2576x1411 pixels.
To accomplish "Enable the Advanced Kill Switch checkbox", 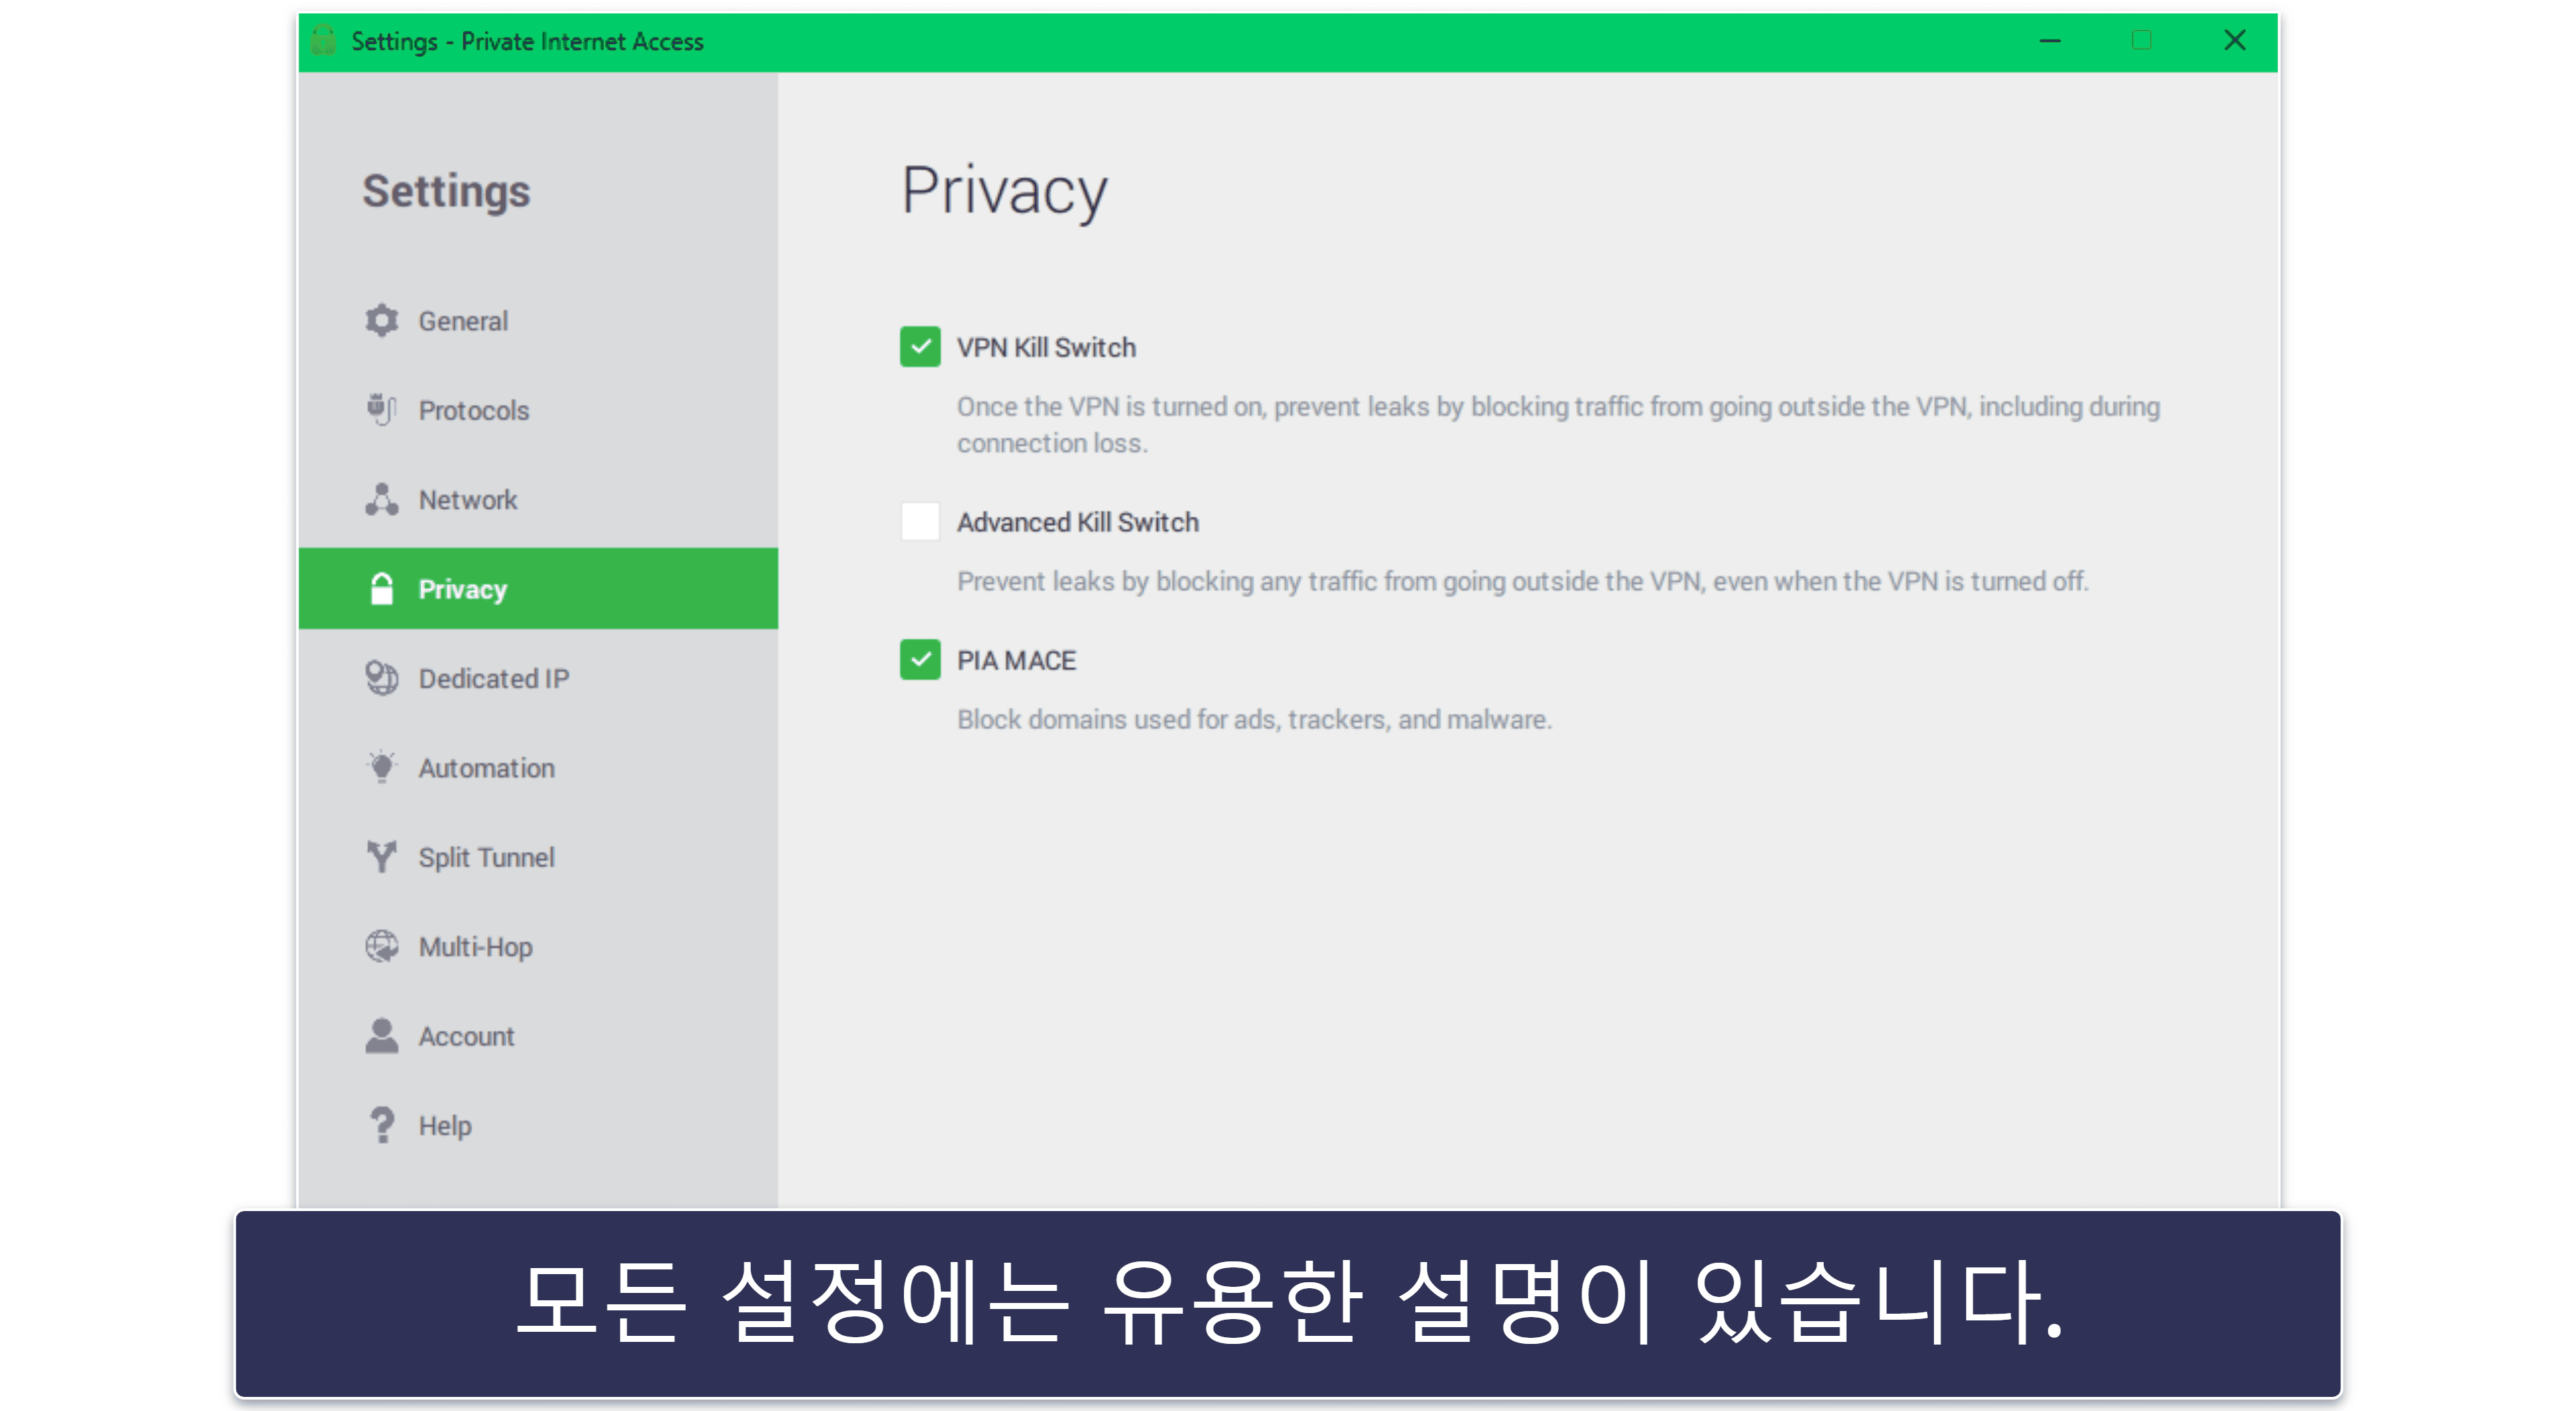I will pos(920,521).
